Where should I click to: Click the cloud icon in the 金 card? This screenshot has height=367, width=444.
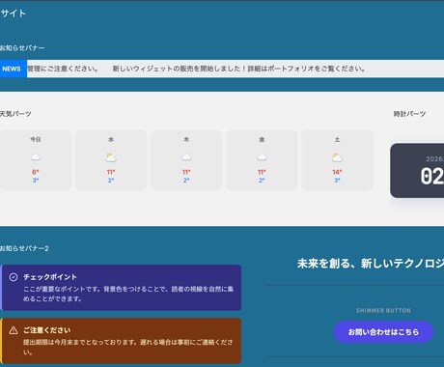tap(262, 157)
